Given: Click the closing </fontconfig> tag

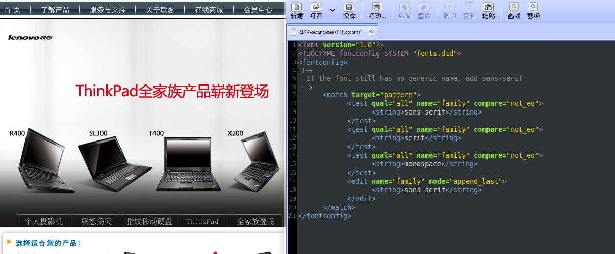Looking at the screenshot, I should click(x=325, y=216).
